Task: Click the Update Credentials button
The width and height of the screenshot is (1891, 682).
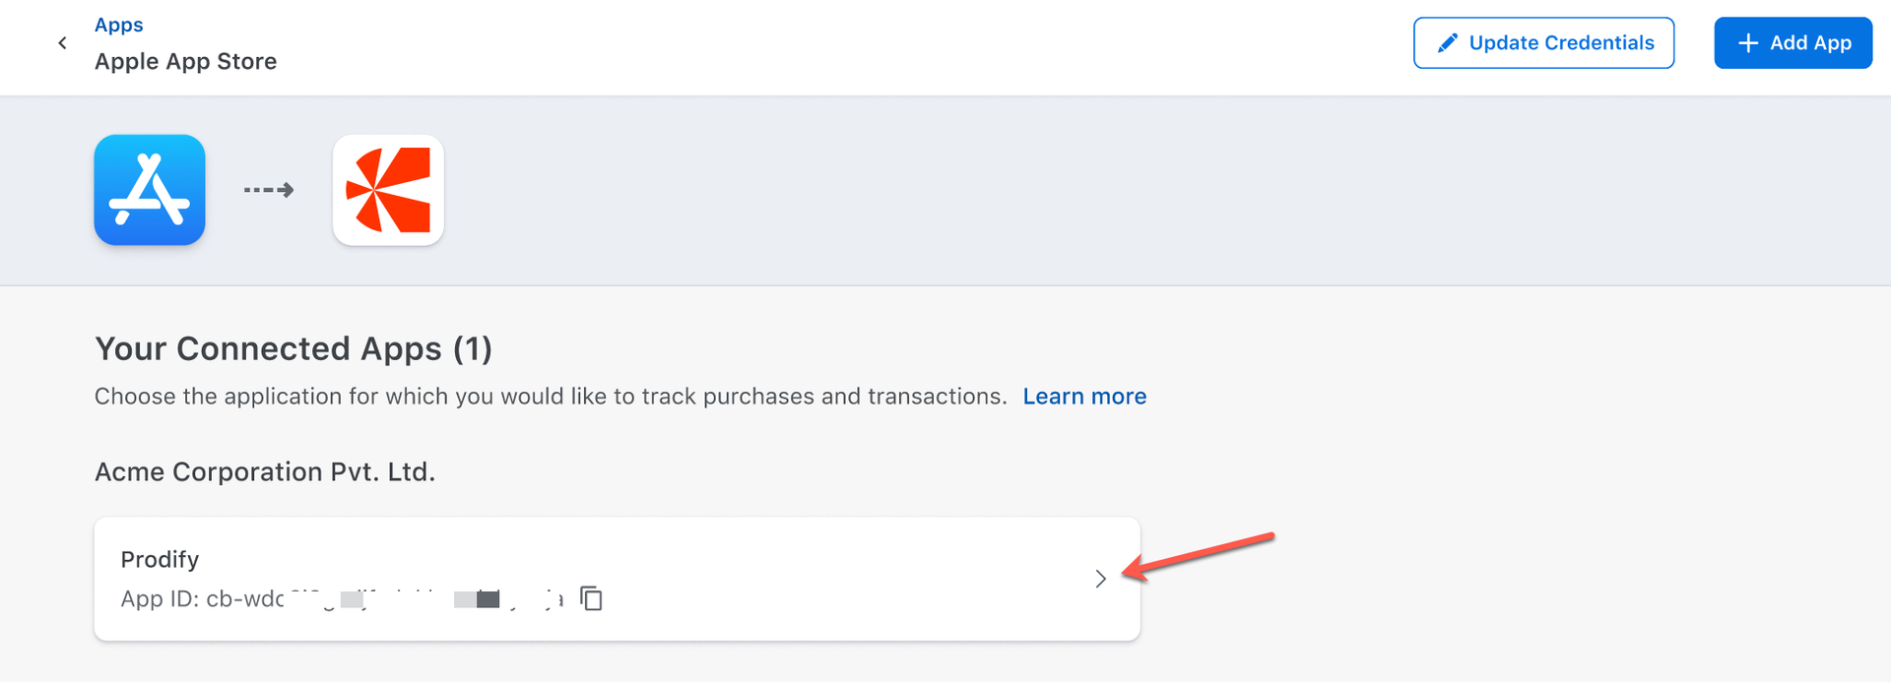Action: (x=1543, y=42)
